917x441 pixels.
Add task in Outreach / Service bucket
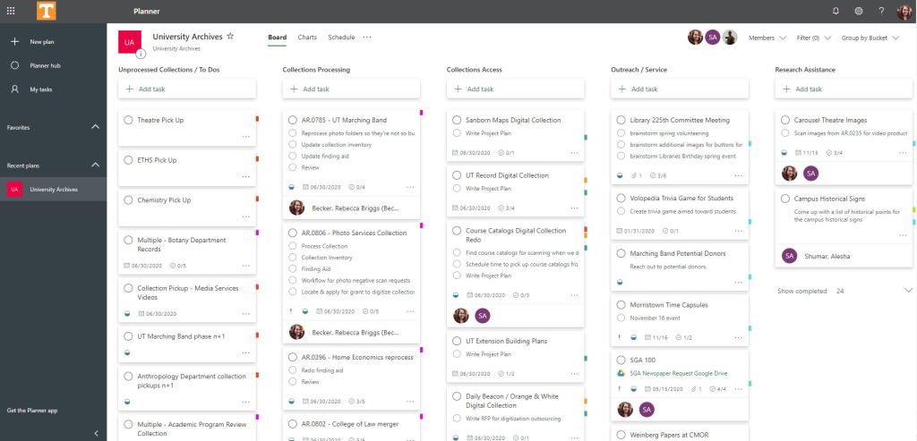click(680, 89)
